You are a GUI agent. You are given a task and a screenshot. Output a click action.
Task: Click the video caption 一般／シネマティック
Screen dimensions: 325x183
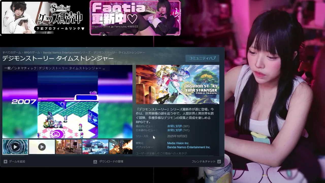click(x=20, y=68)
